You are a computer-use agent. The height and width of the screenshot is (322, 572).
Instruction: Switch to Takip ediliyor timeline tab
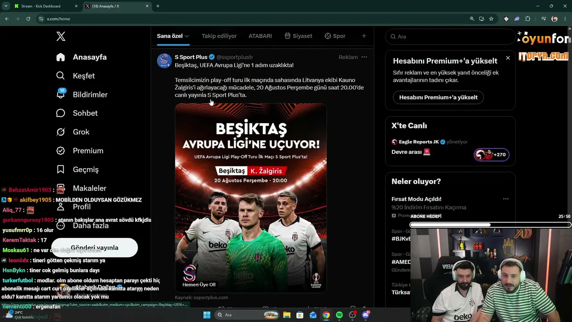pos(219,36)
